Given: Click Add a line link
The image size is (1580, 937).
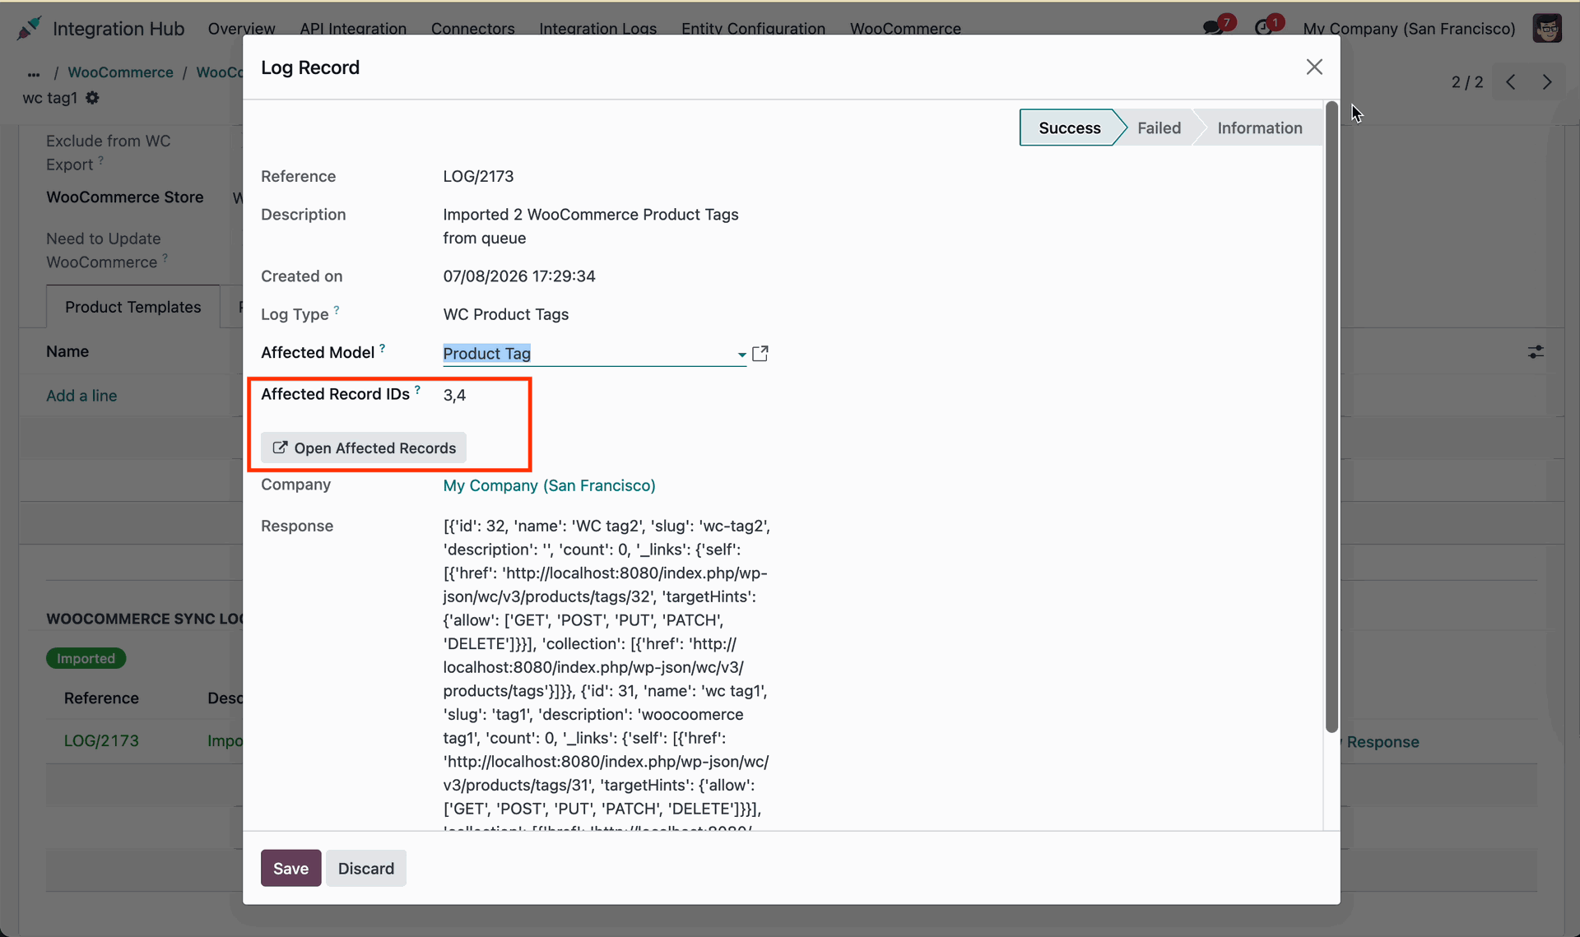Looking at the screenshot, I should point(81,396).
